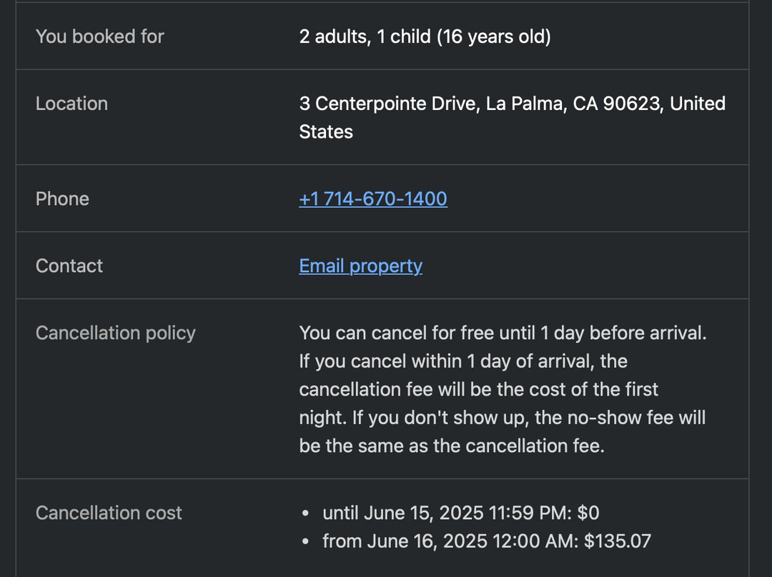Image resolution: width=772 pixels, height=577 pixels.
Task: Click the Cancellation cost label
Action: tap(109, 513)
